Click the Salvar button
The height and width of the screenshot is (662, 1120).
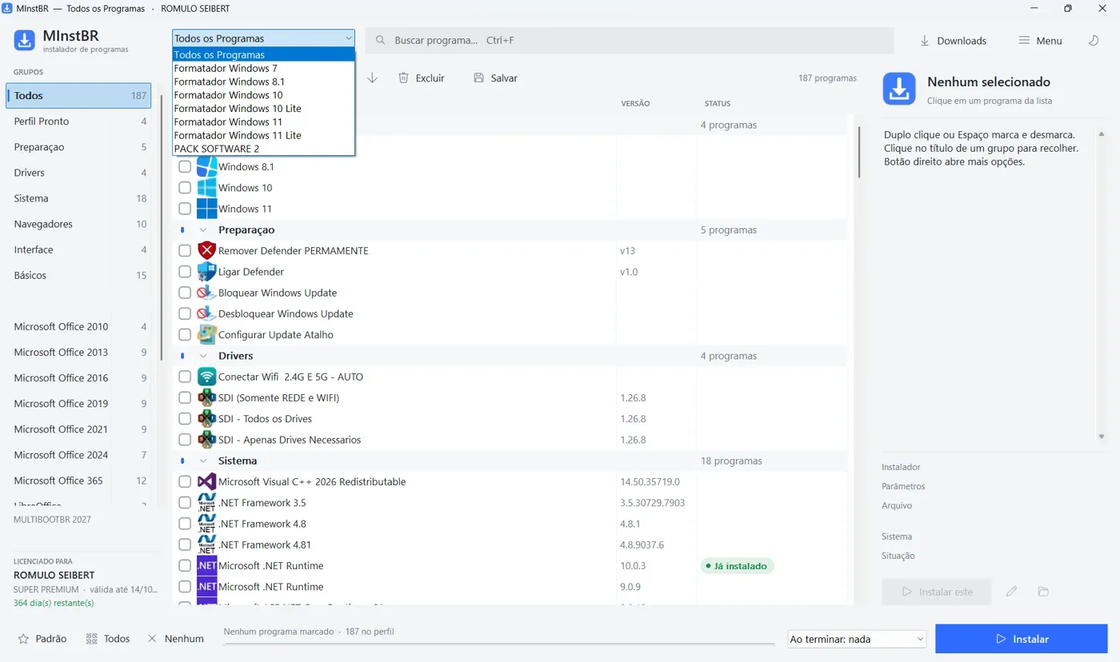click(495, 78)
